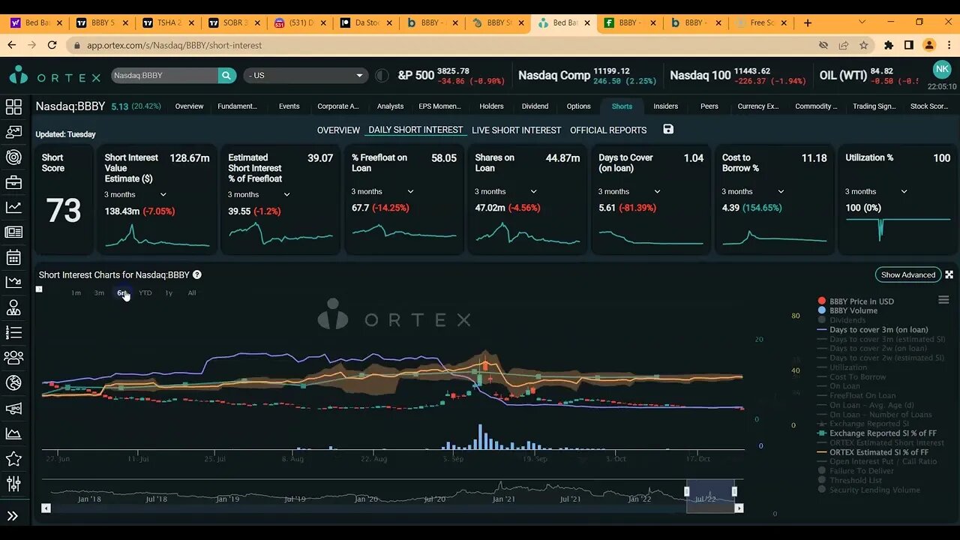Image resolution: width=960 pixels, height=540 pixels.
Task: Open the briefcase portfolio sidebar icon
Action: click(x=13, y=182)
